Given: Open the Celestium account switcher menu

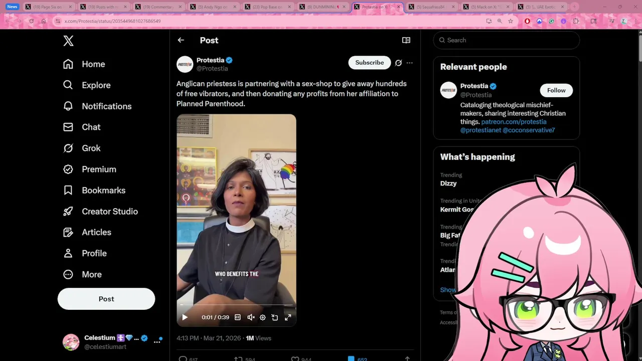Looking at the screenshot, I should tap(113, 342).
